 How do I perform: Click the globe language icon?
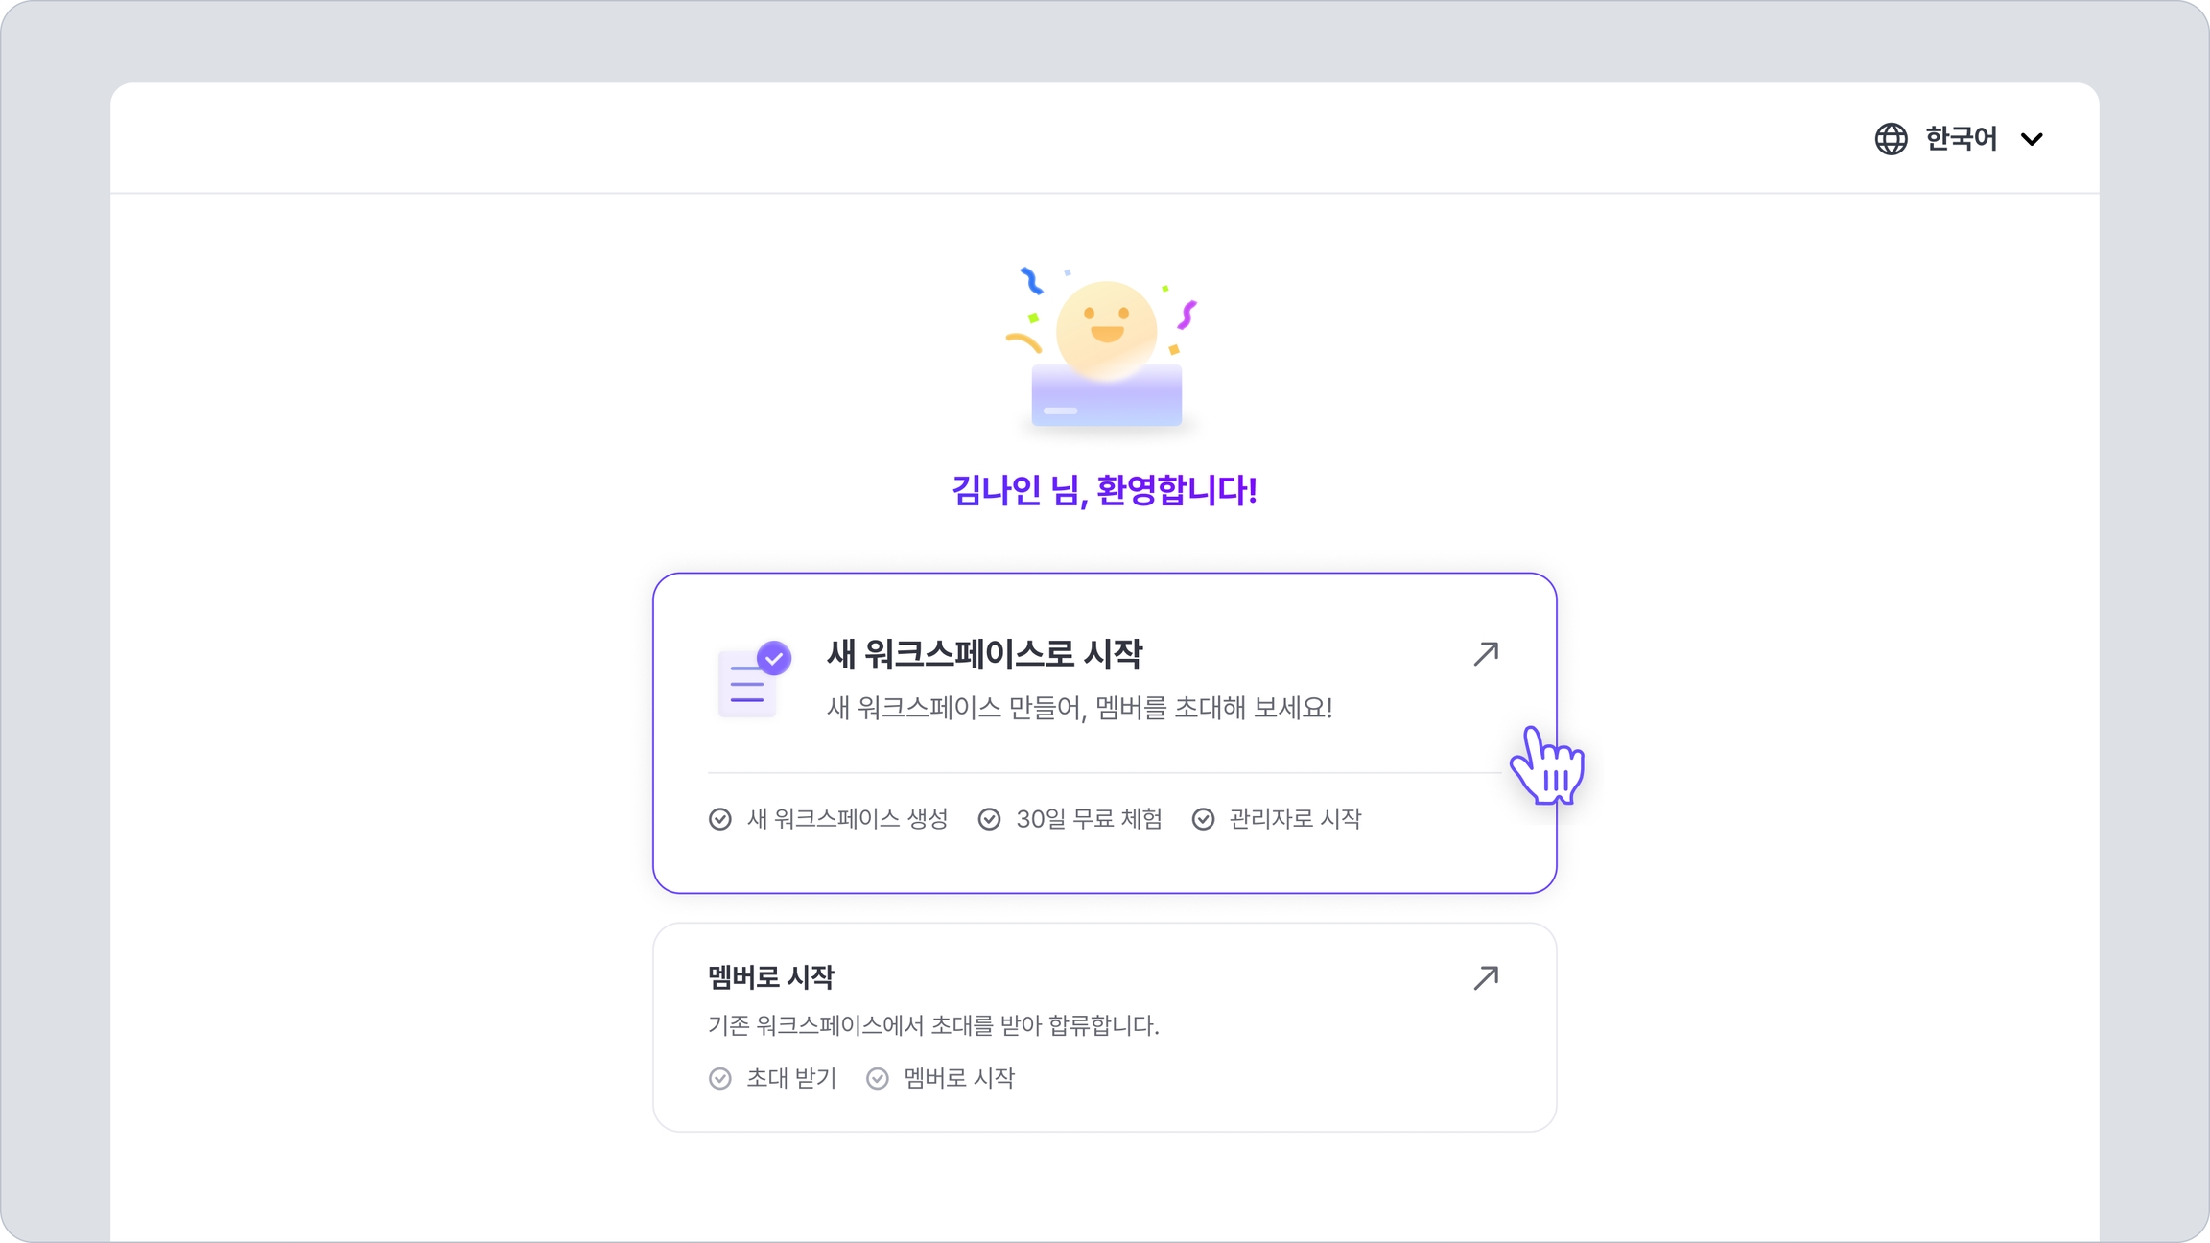click(x=1891, y=139)
